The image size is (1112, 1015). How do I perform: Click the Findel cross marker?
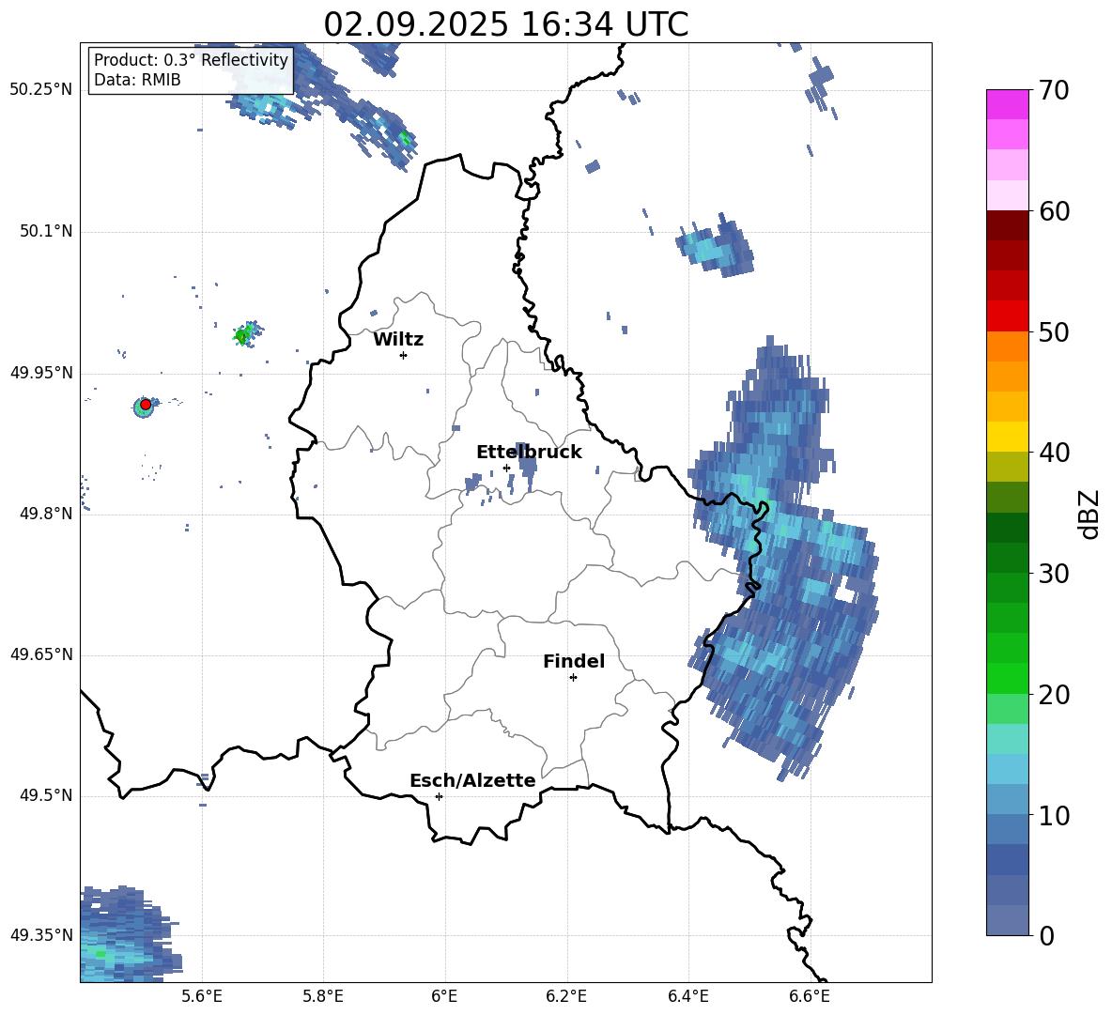click(573, 678)
